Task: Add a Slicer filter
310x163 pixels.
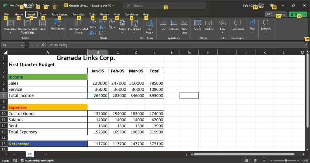Action: 197,25
